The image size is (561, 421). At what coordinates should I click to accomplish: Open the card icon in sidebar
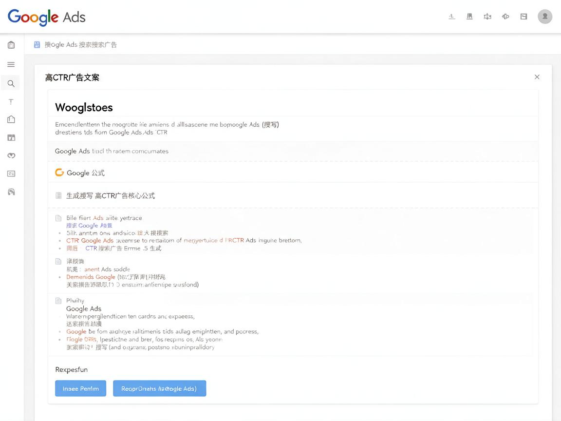pyautogui.click(x=11, y=173)
